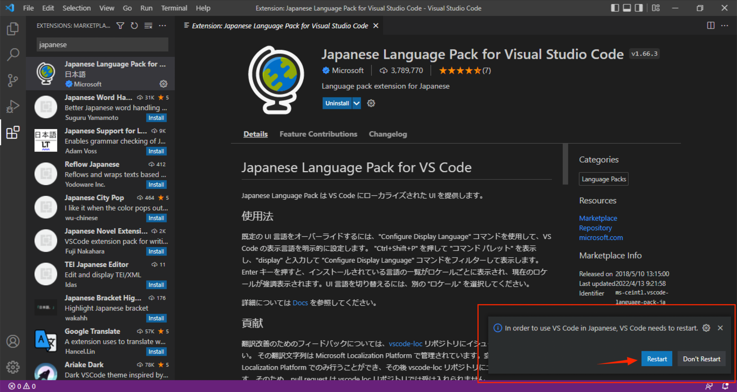Click the japanese search input field

pyautogui.click(x=102, y=45)
